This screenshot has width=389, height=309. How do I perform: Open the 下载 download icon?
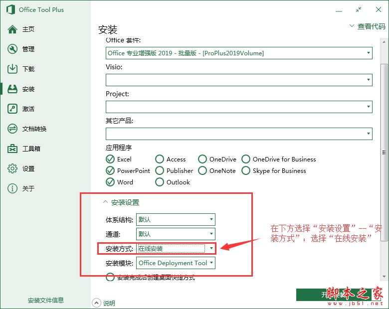point(12,69)
